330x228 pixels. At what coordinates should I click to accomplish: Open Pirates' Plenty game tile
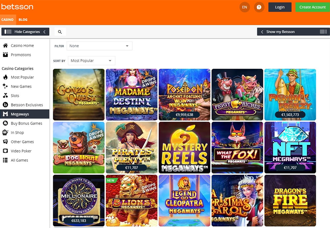pyautogui.click(x=132, y=147)
